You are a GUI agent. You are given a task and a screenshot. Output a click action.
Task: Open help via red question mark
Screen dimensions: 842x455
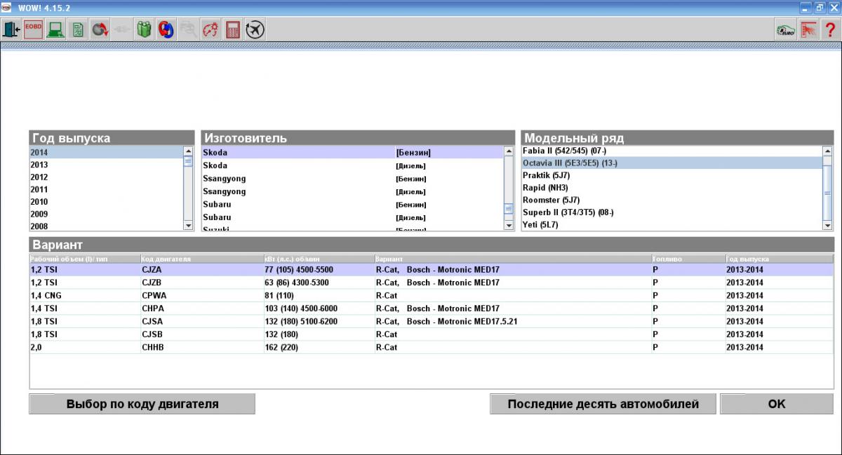tap(829, 29)
